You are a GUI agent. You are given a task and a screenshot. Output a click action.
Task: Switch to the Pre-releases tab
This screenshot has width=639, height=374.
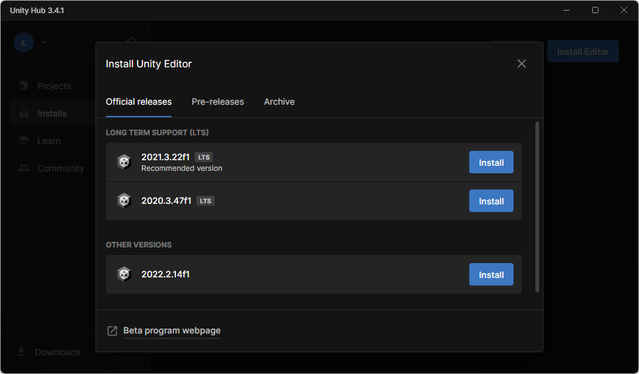[x=218, y=102]
